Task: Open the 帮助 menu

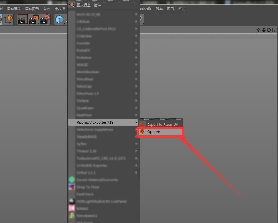Action: [181, 9]
